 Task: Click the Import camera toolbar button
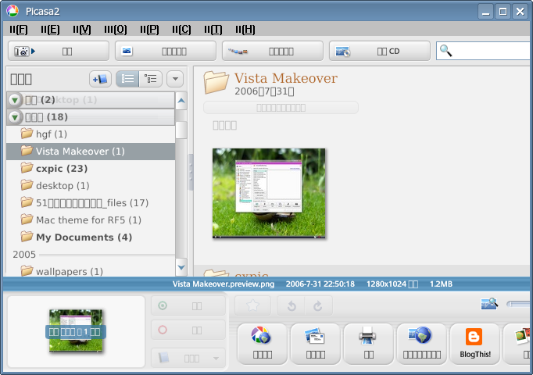58,51
